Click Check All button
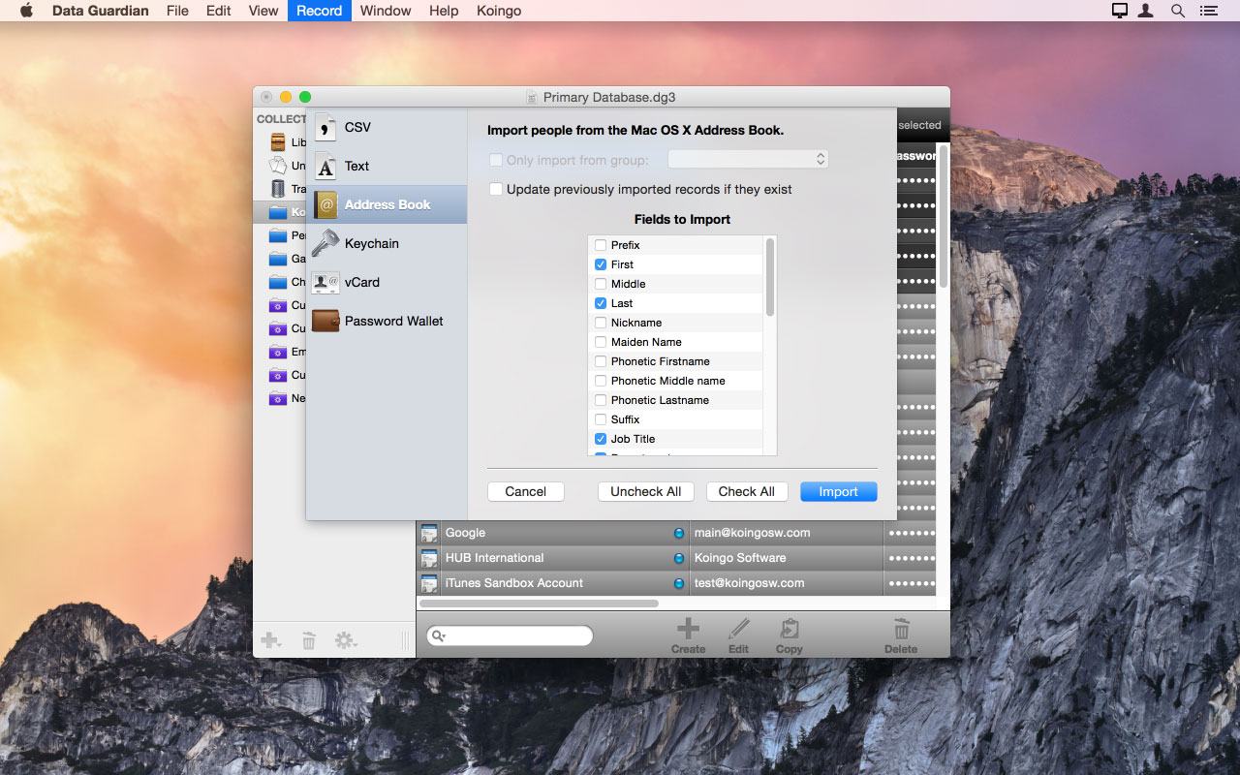The image size is (1240, 775). 747,491
